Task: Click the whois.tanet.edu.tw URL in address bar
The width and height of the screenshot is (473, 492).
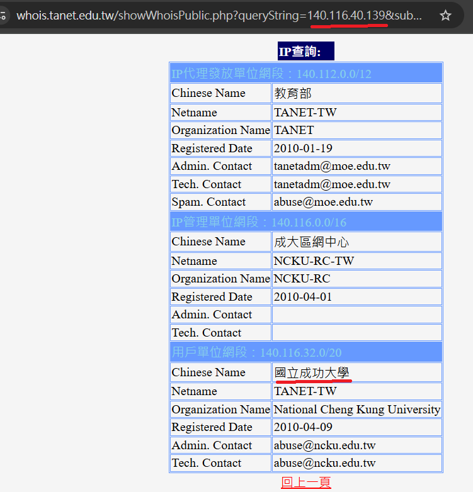Action: (219, 15)
